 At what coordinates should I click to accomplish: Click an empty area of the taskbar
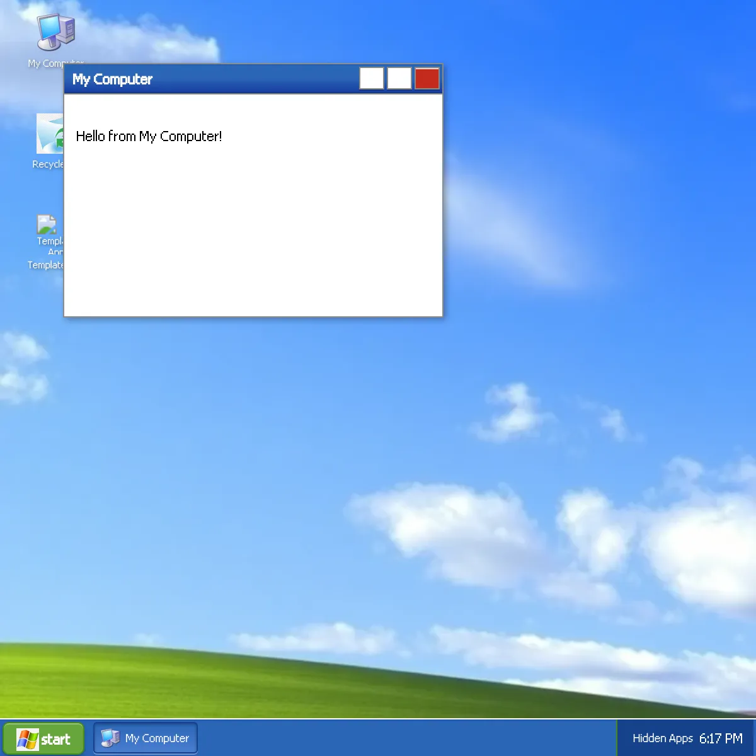tap(403, 738)
